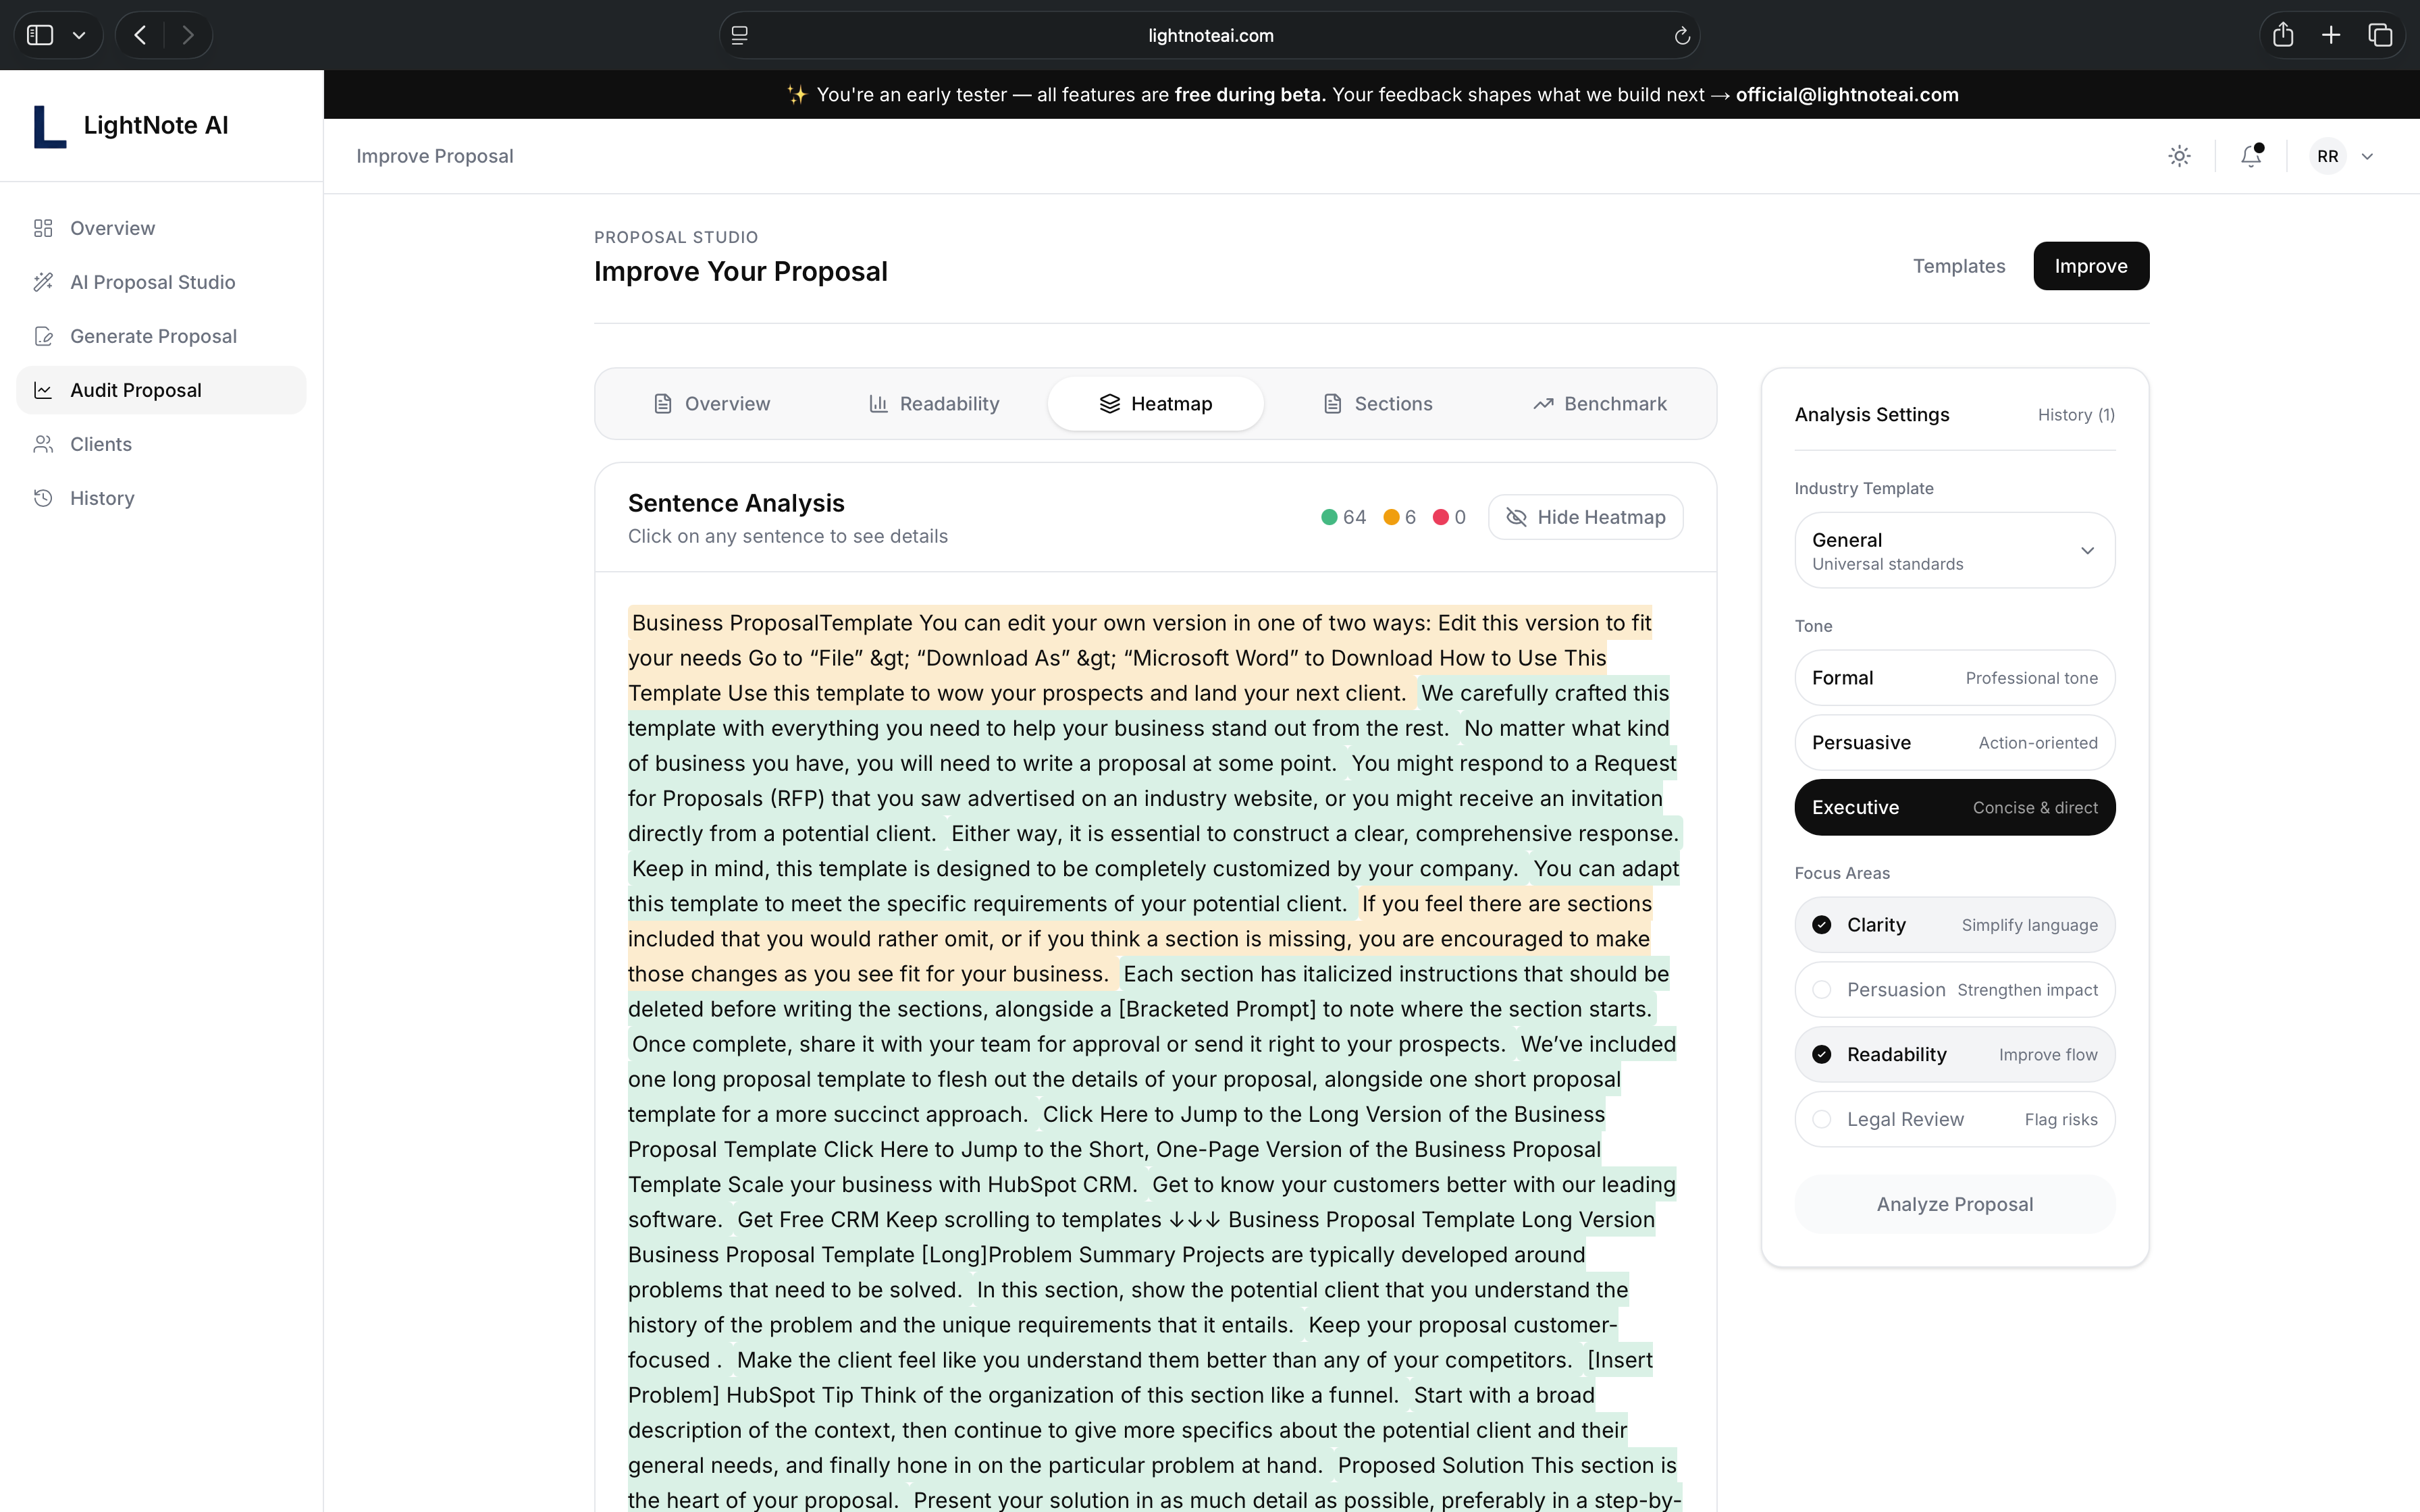Expand the sidebar options chevron in the browser toolbar
2420x1512 pixels.
(79, 36)
